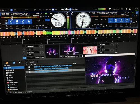Select SoundCloud in library sidebar

13,90
